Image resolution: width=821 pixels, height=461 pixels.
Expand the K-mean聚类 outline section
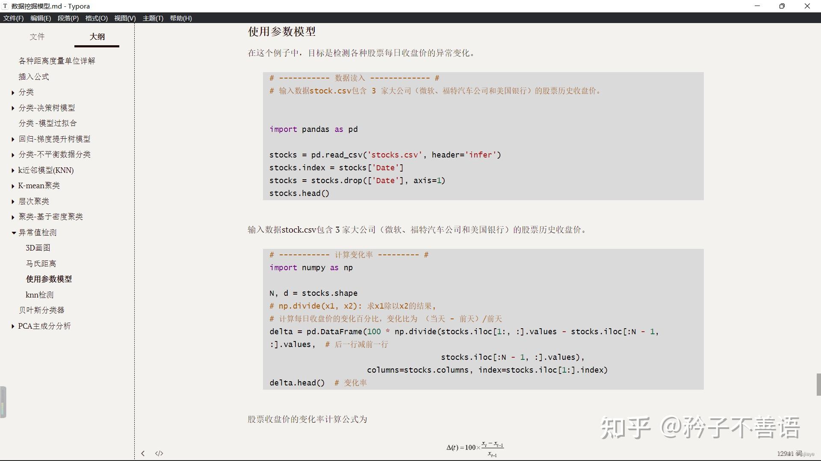pos(13,186)
